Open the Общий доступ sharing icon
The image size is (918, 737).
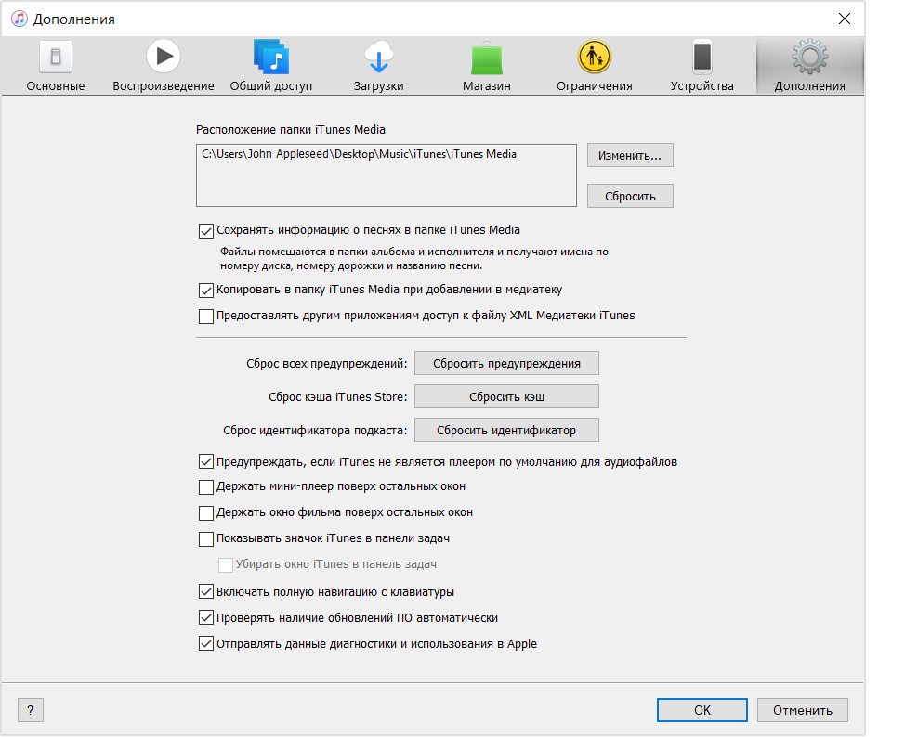point(271,58)
